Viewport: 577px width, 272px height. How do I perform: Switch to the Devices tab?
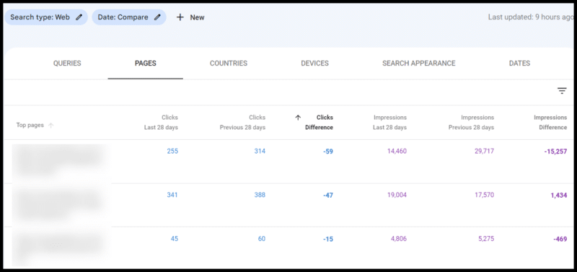[x=314, y=63]
